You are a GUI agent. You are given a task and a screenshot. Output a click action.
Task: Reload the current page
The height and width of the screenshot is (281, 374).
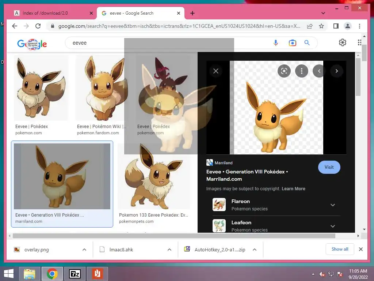click(x=38, y=26)
